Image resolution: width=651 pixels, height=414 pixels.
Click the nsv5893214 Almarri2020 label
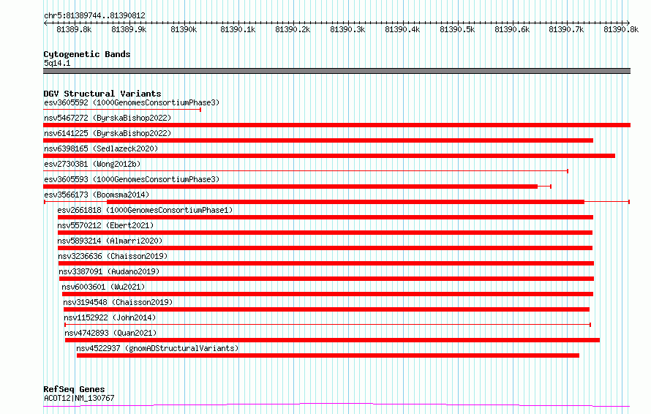[110, 241]
